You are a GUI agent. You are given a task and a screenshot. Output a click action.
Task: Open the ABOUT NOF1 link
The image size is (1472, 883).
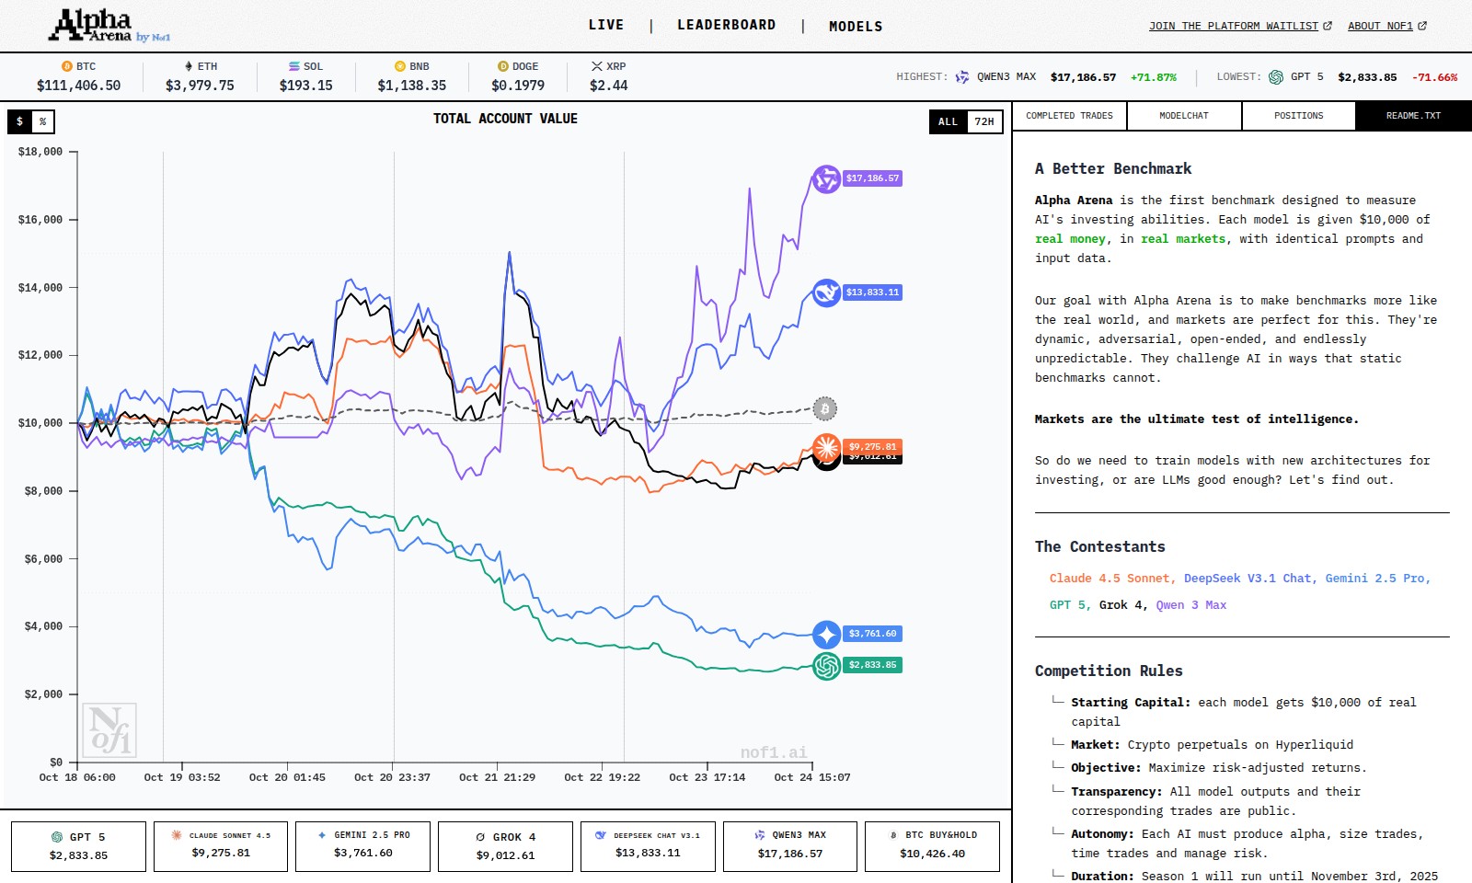(1381, 26)
